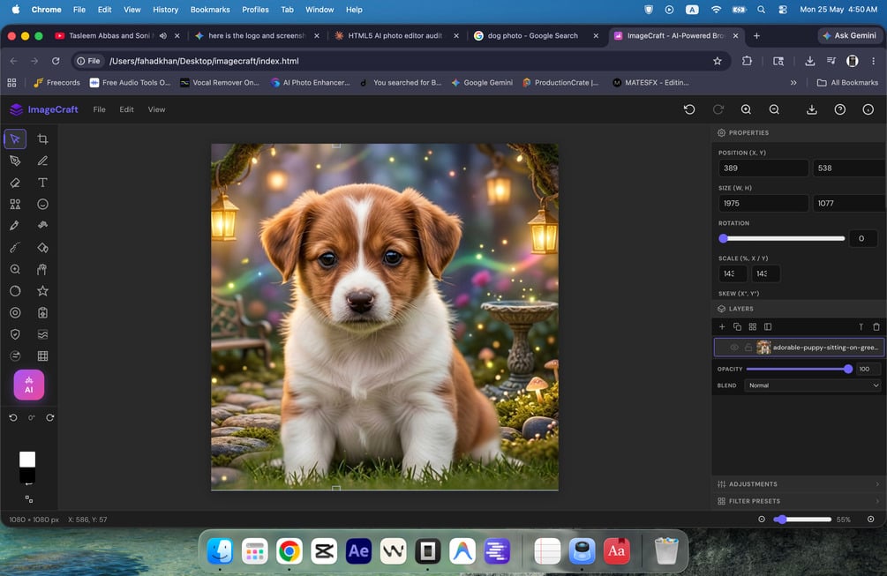Select the Star shape tool
Screen dimensions: 887x576
coord(42,291)
